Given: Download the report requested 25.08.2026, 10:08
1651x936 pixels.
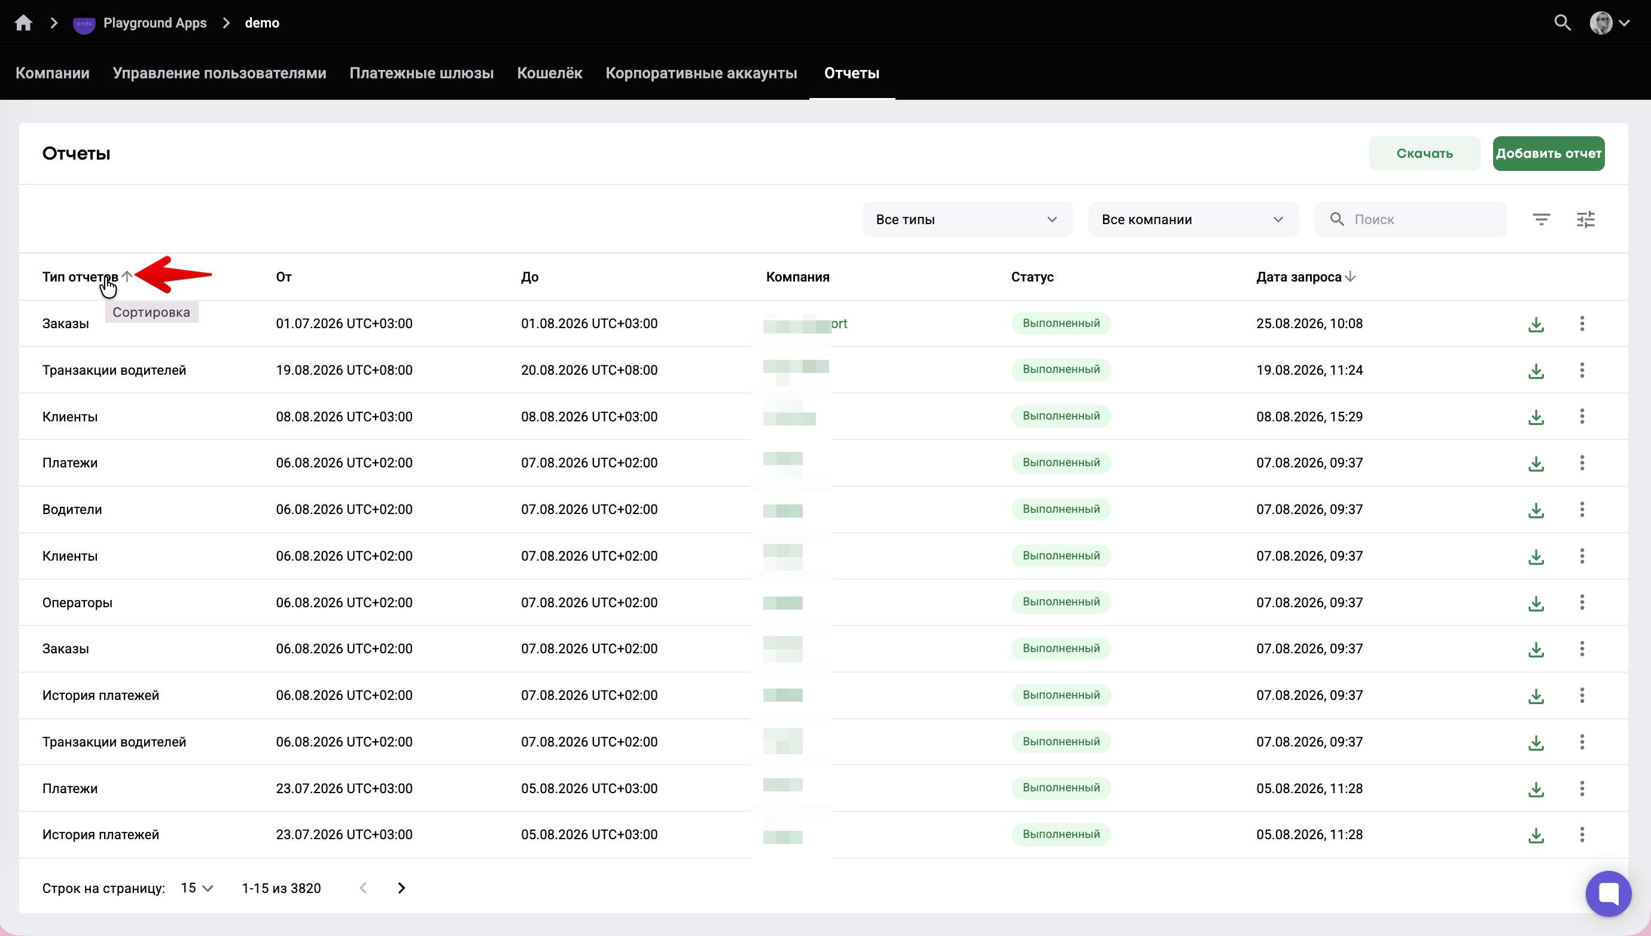Looking at the screenshot, I should [1536, 324].
